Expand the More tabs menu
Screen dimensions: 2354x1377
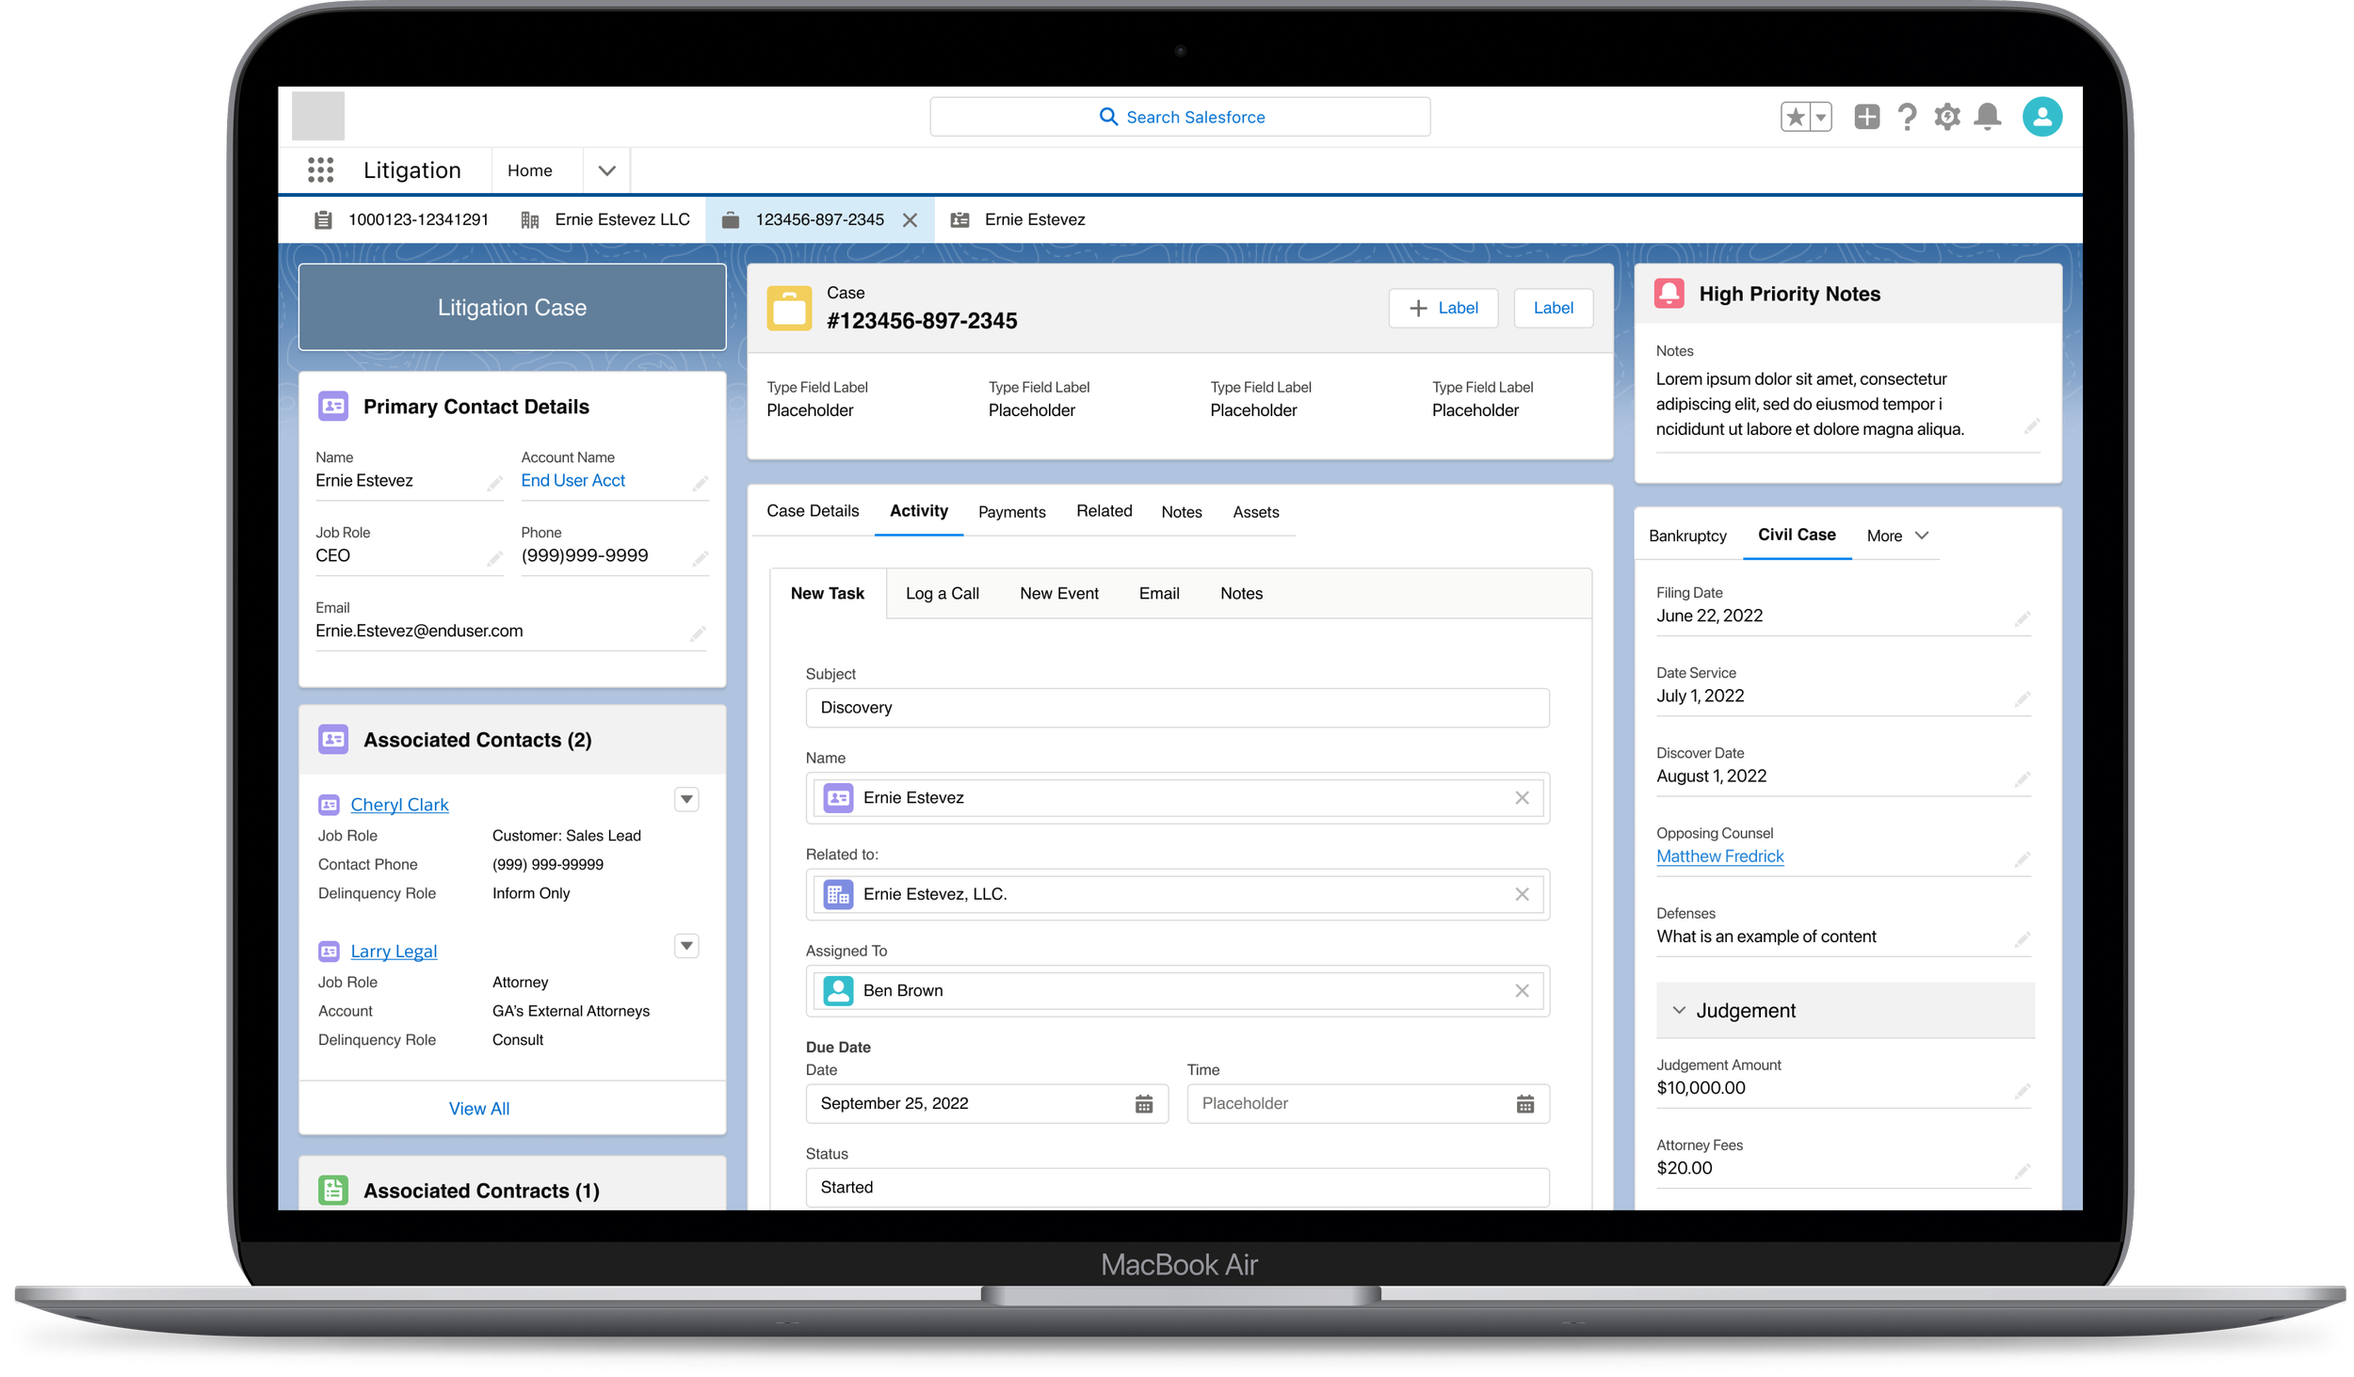[1897, 536]
